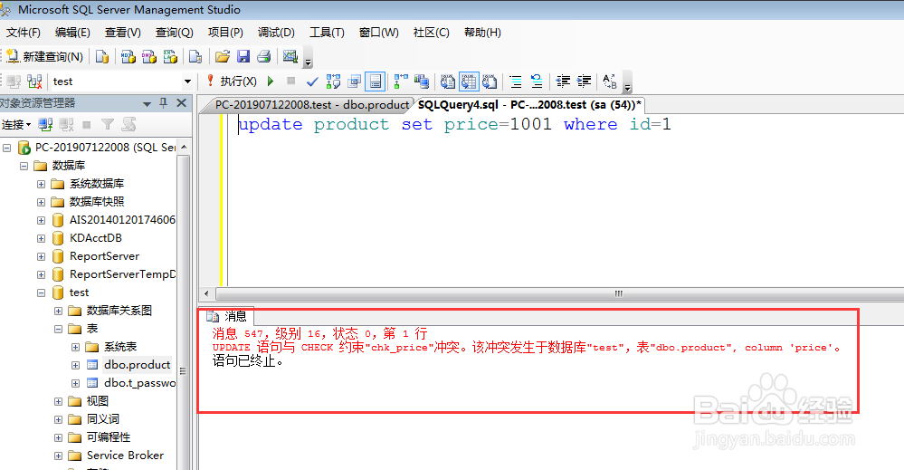
Task: Switch to the dbo.product tab
Action: pyautogui.click(x=312, y=105)
